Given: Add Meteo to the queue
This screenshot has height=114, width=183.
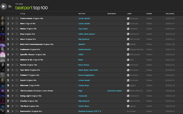Looking at the screenshot, I should tap(17, 29).
